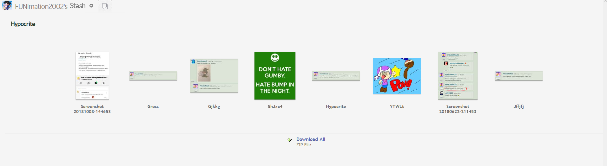Open thumbnail of Screenshot 20180622-211453
Viewport: 607px width, 166px height.
[458, 76]
